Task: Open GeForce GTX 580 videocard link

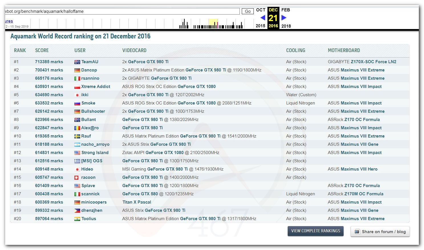Action: 140,194
